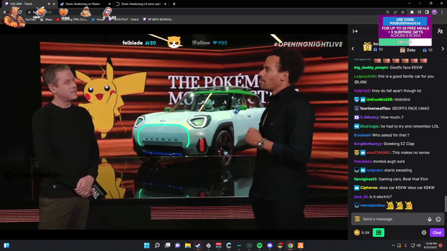447x251 pixels.
Task: Open chat settings gear icon
Action: point(424,232)
